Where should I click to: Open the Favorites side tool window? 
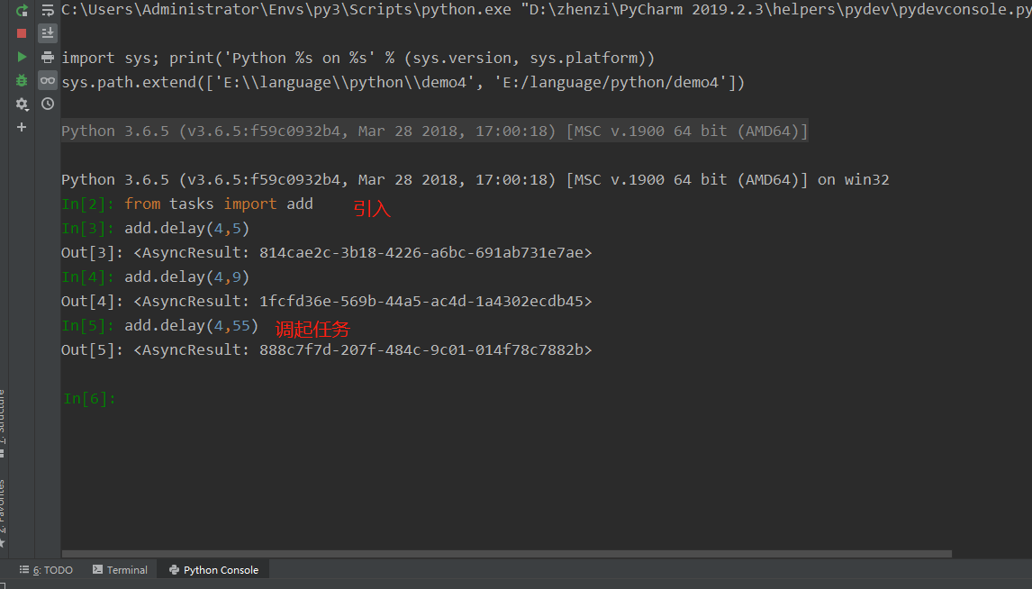point(3,513)
